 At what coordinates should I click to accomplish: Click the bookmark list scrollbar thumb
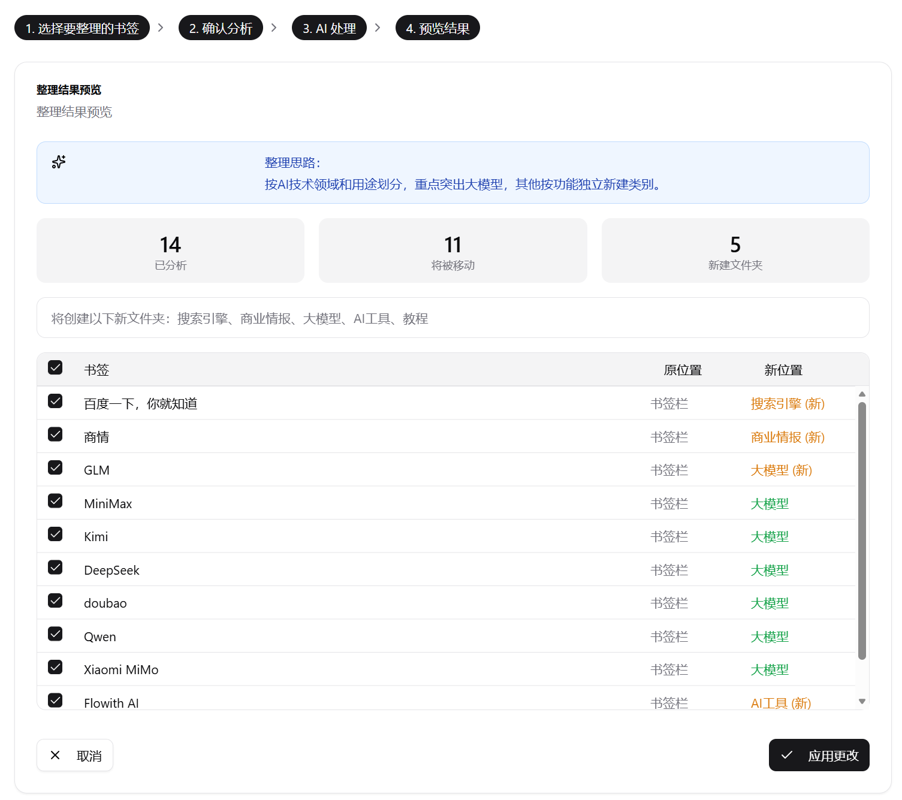(862, 530)
